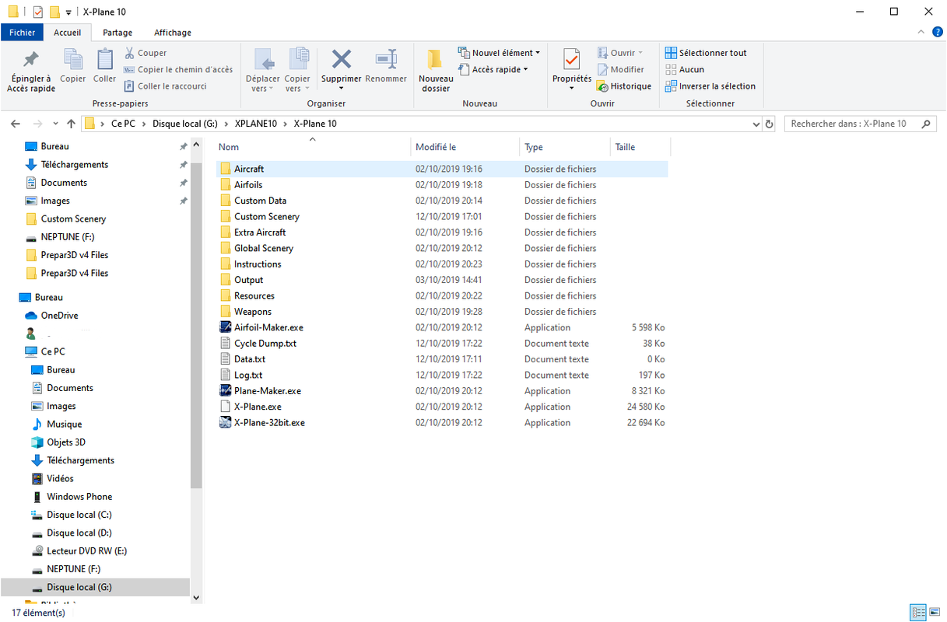Click Sélectionner tout
The height and width of the screenshot is (622, 947).
[706, 53]
